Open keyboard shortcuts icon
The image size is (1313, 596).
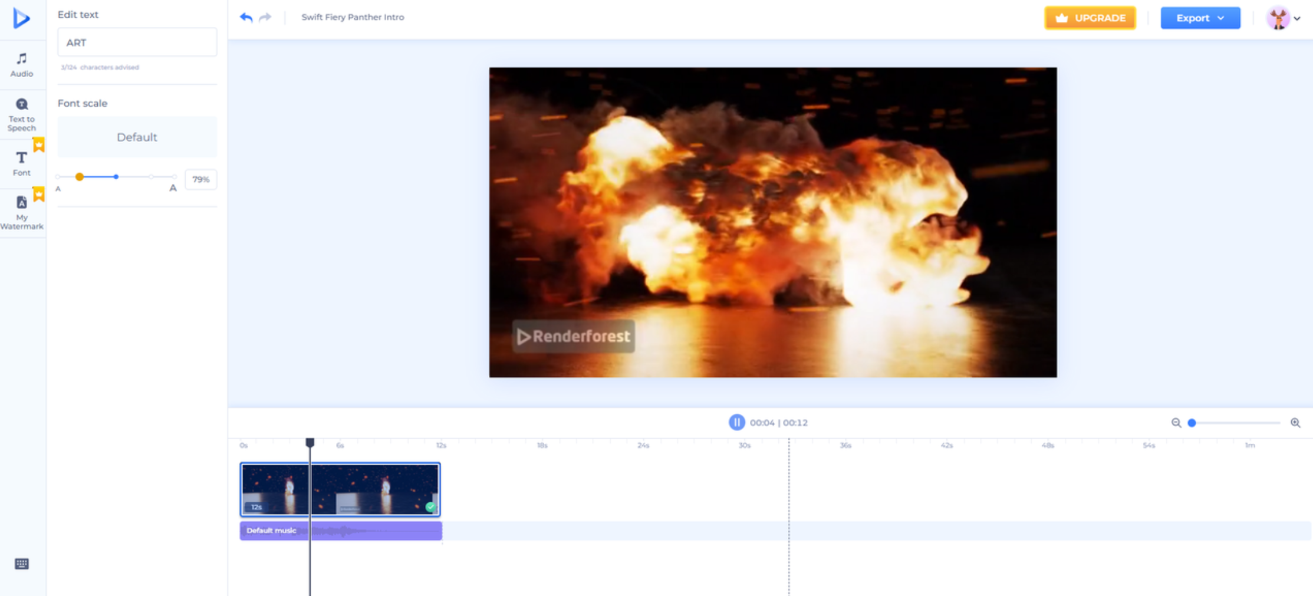[22, 564]
